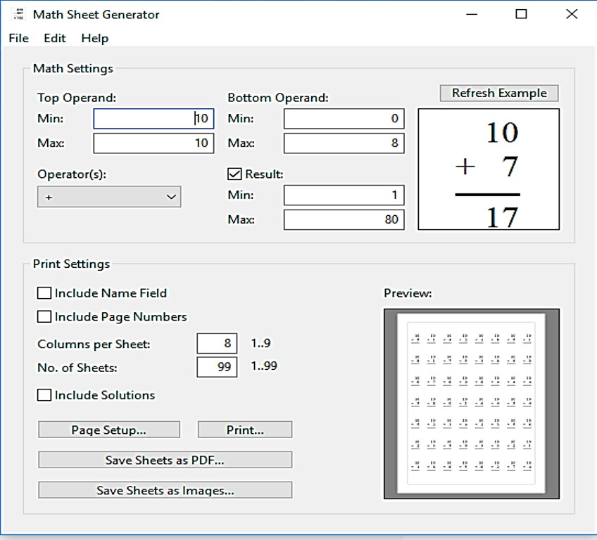
Task: Click the Bottom Operand Max field
Action: point(344,143)
